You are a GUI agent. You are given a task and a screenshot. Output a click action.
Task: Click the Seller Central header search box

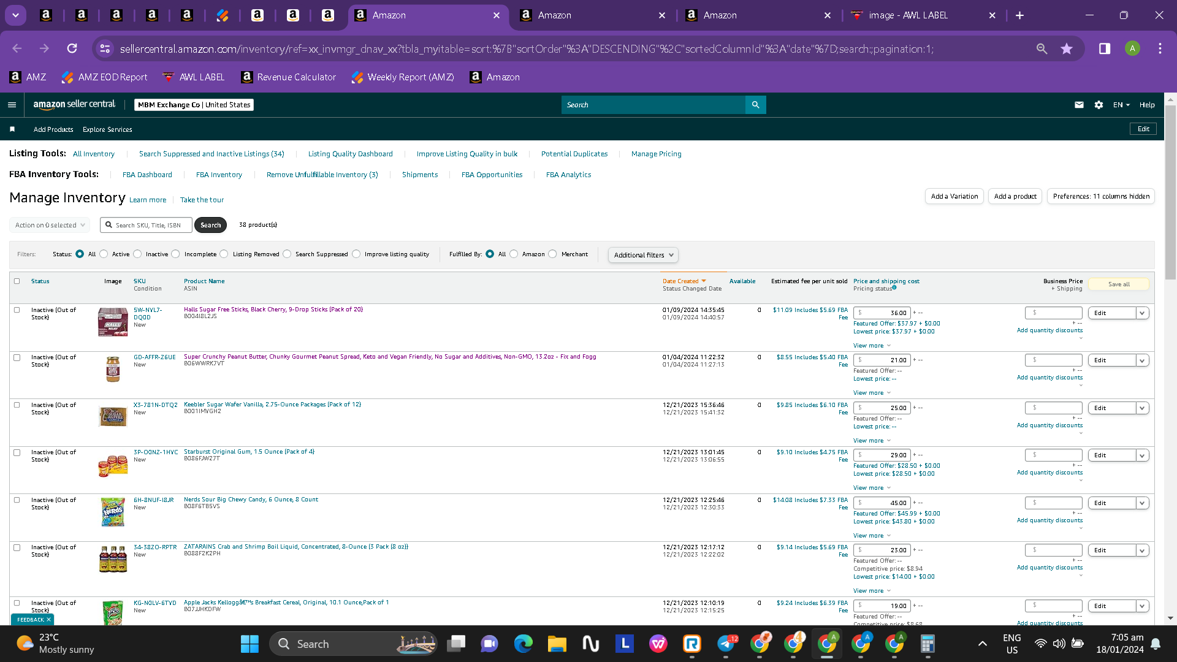[653, 105]
